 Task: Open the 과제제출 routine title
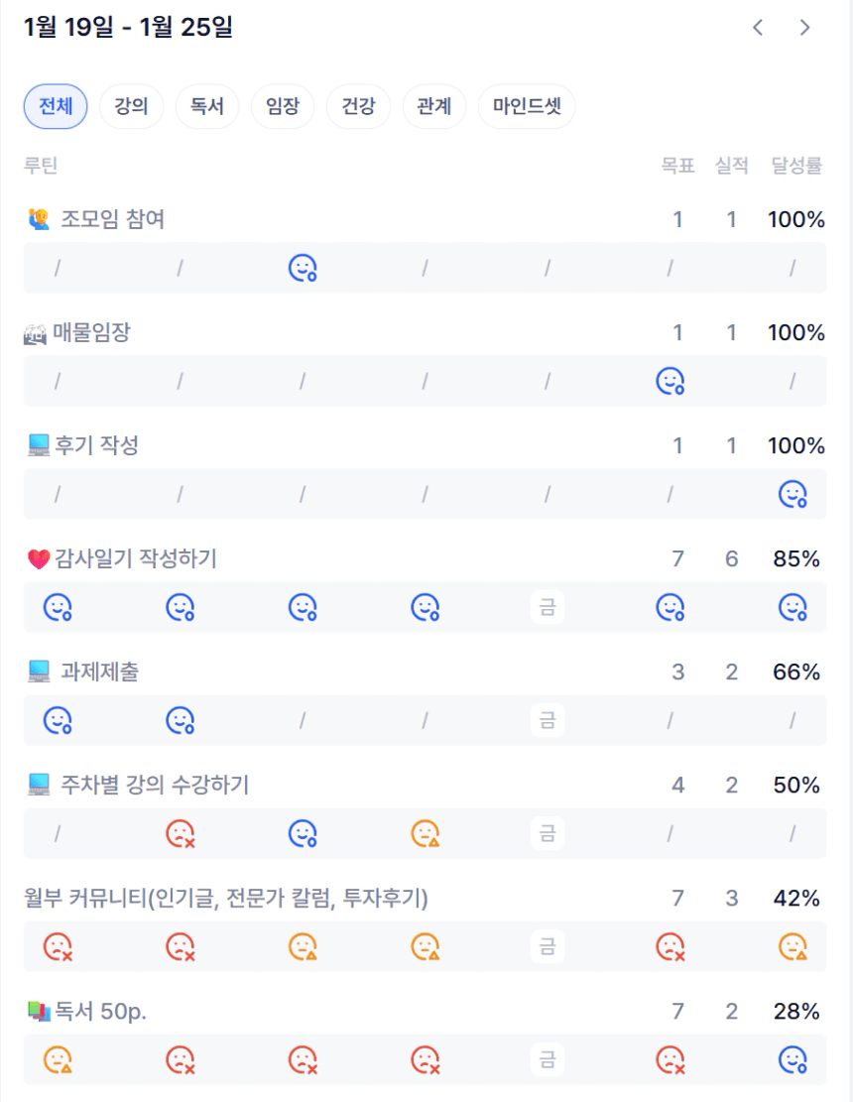coord(99,672)
